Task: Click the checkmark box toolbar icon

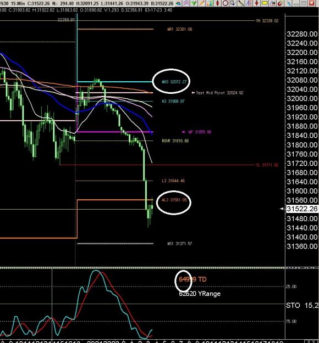Action: point(233,3)
